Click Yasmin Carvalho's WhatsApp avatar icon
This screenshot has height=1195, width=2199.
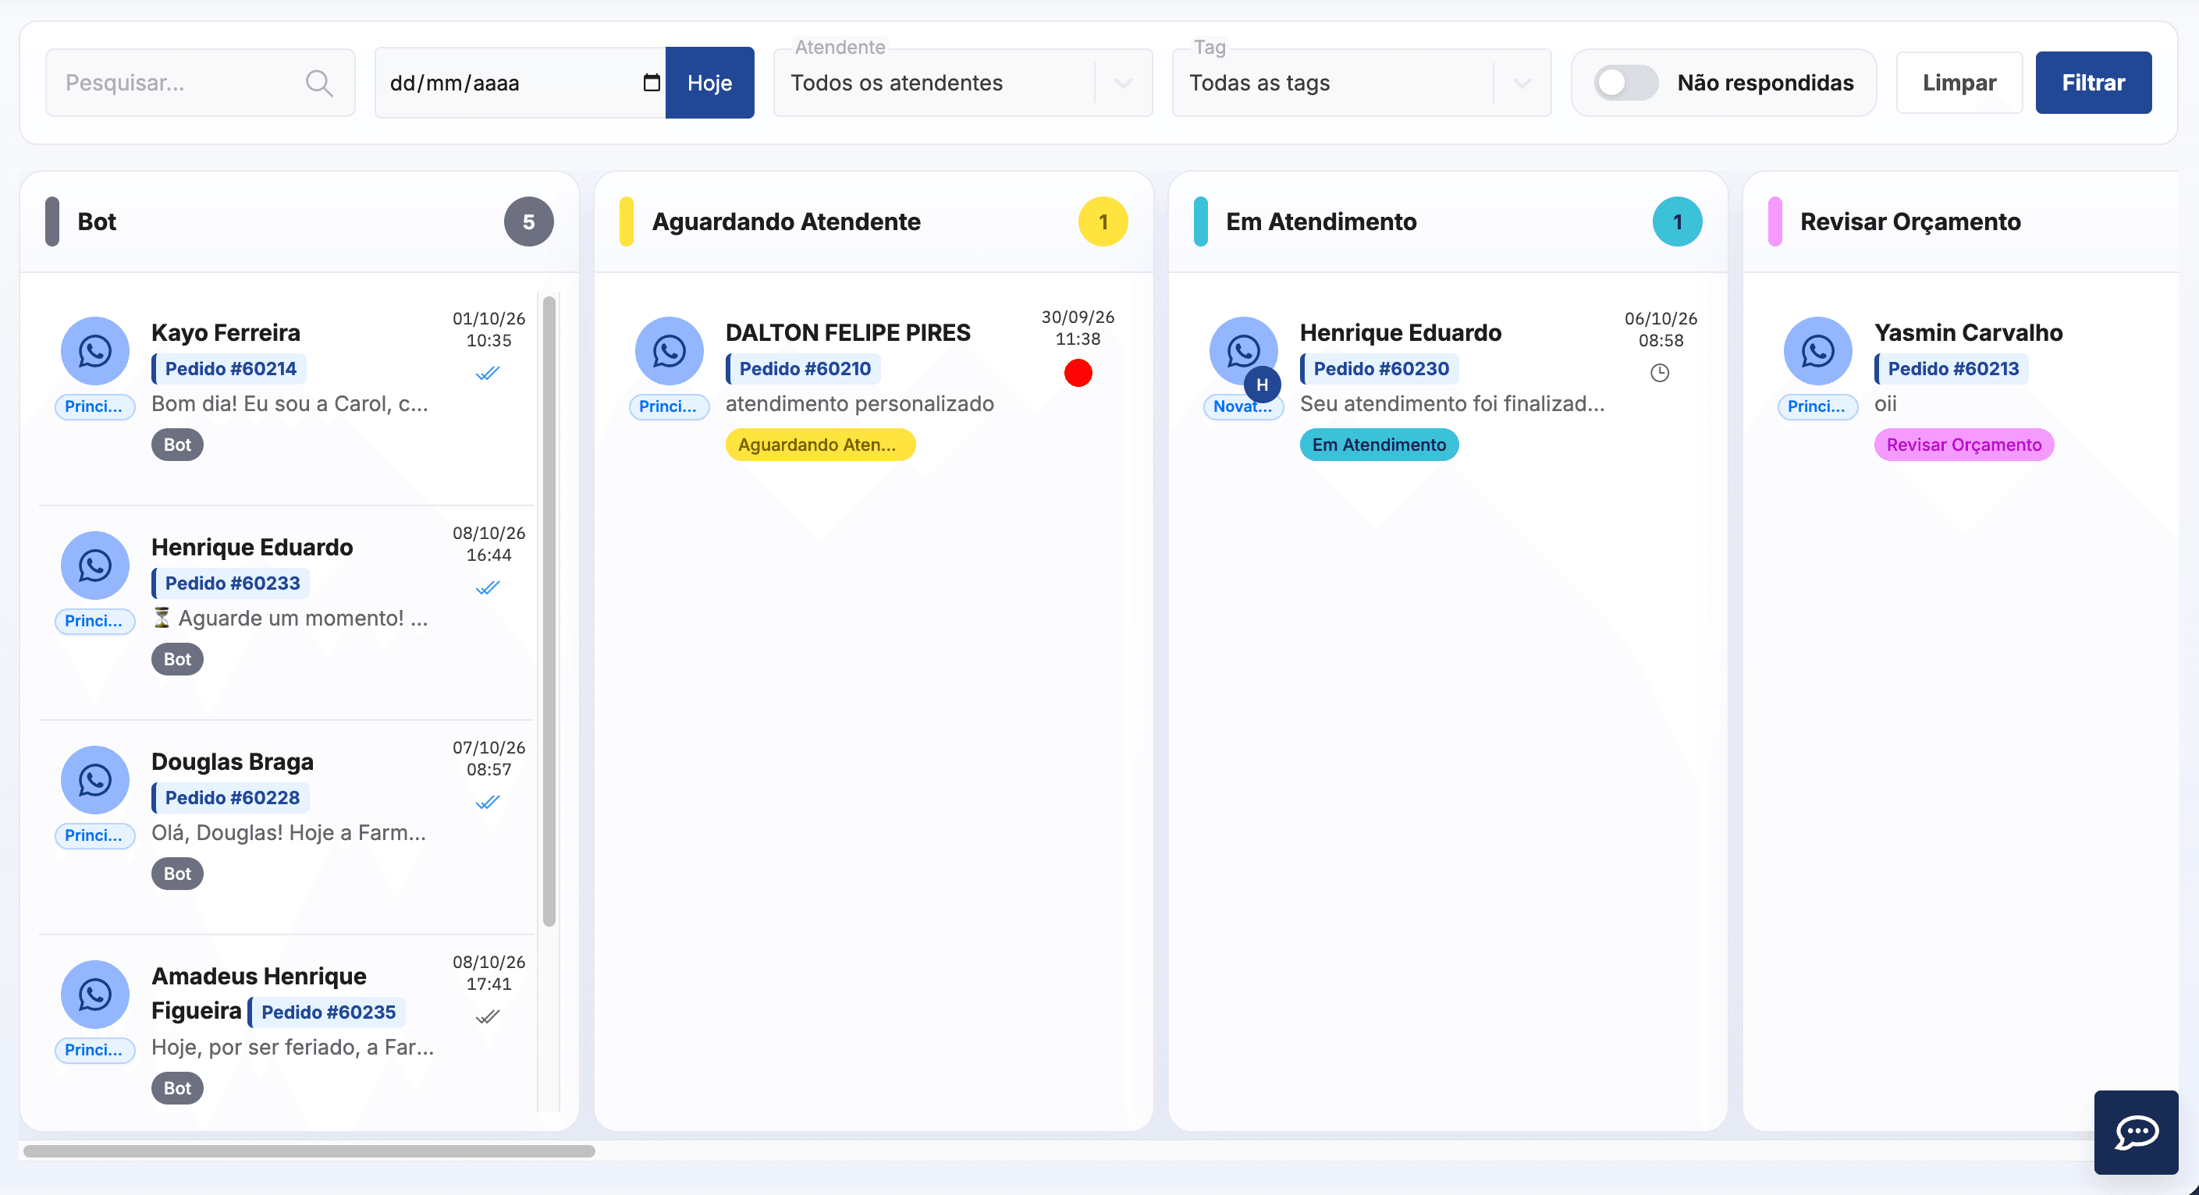(x=1818, y=351)
